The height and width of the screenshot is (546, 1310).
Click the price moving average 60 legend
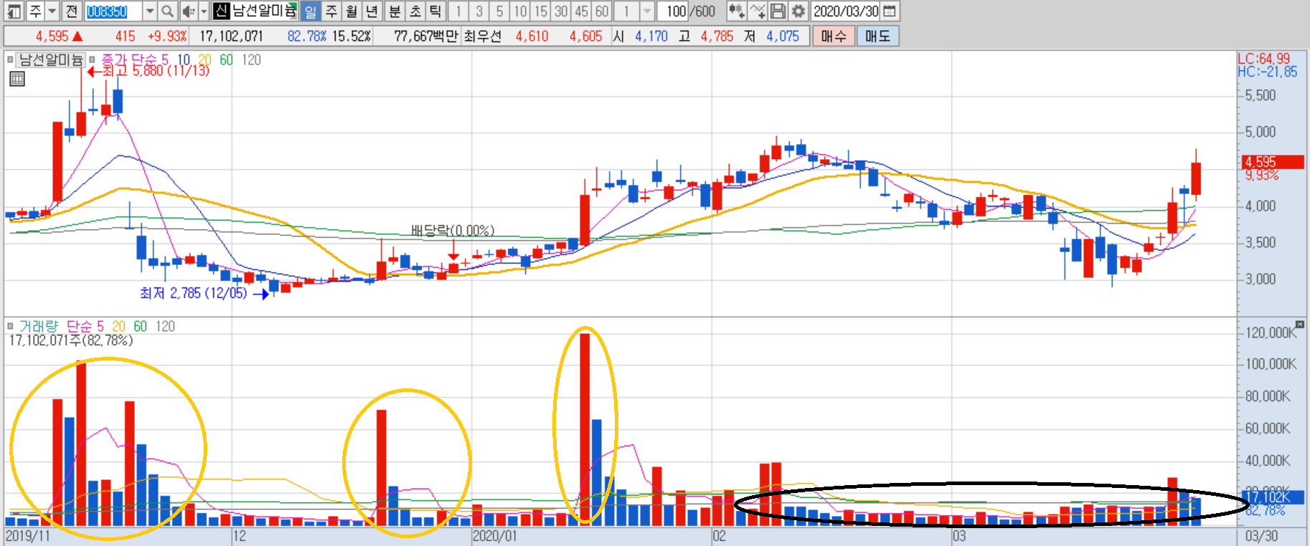coord(226,59)
